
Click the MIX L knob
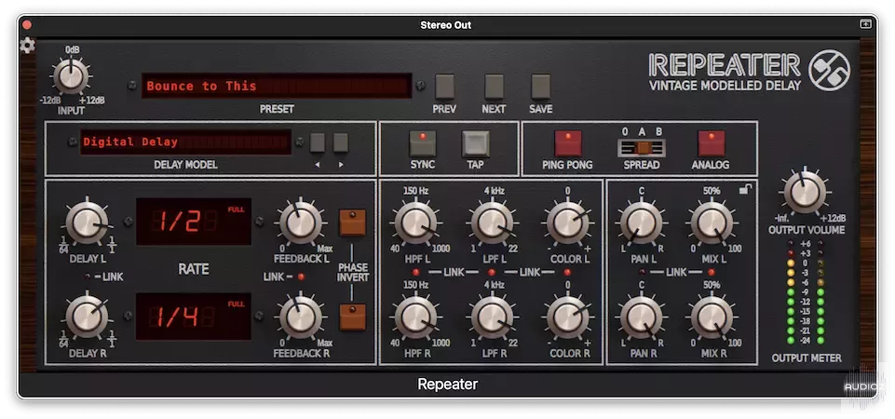[x=712, y=223]
